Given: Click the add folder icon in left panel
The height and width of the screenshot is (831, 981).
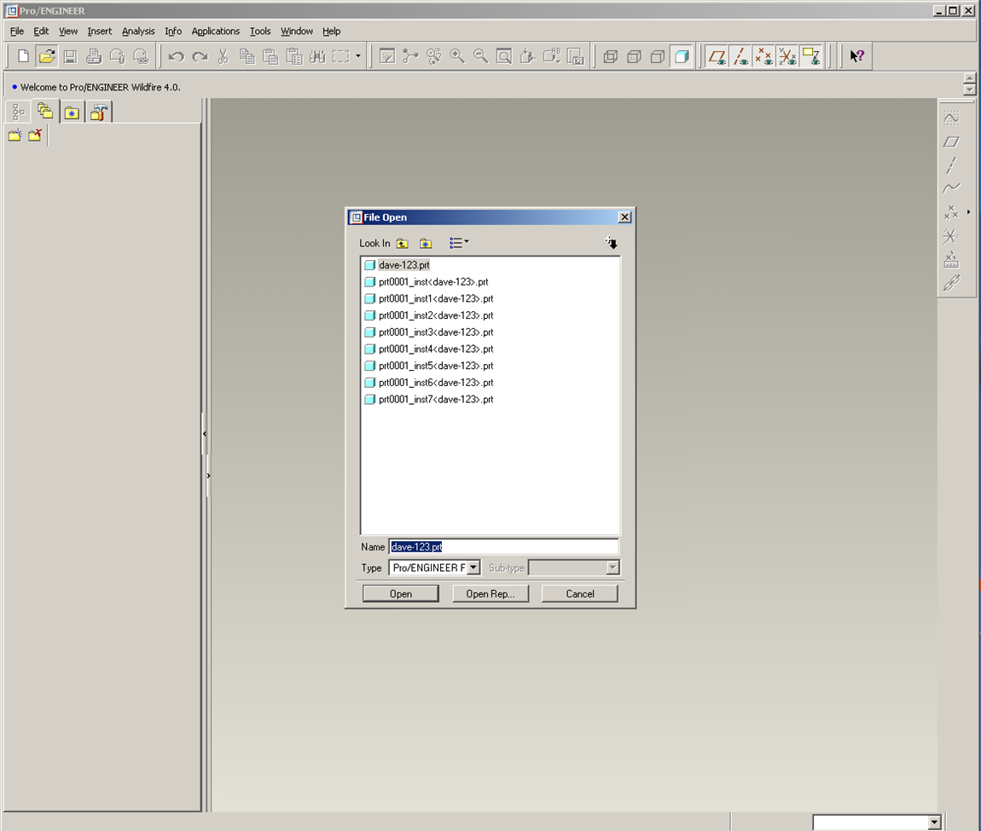Looking at the screenshot, I should (15, 136).
